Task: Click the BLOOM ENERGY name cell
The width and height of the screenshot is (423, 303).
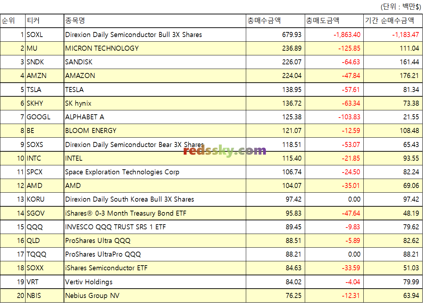Action: 155,131
